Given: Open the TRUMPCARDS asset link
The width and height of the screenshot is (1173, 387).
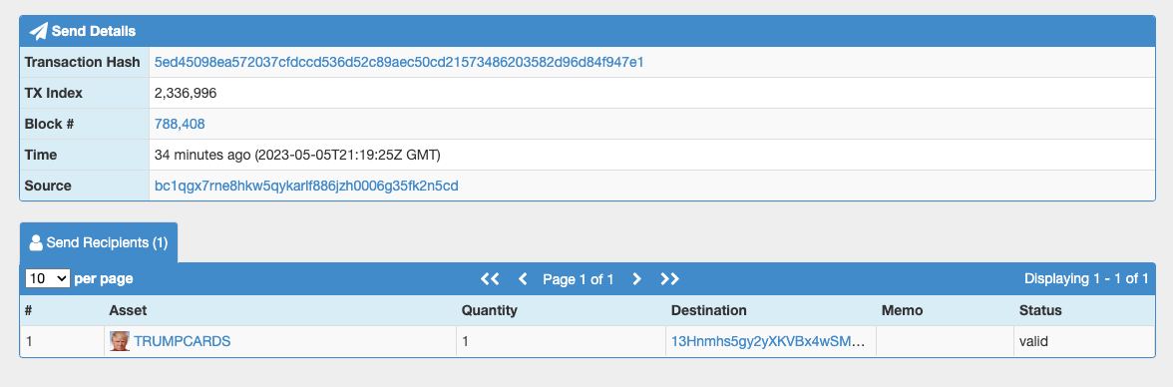Looking at the screenshot, I should point(182,341).
